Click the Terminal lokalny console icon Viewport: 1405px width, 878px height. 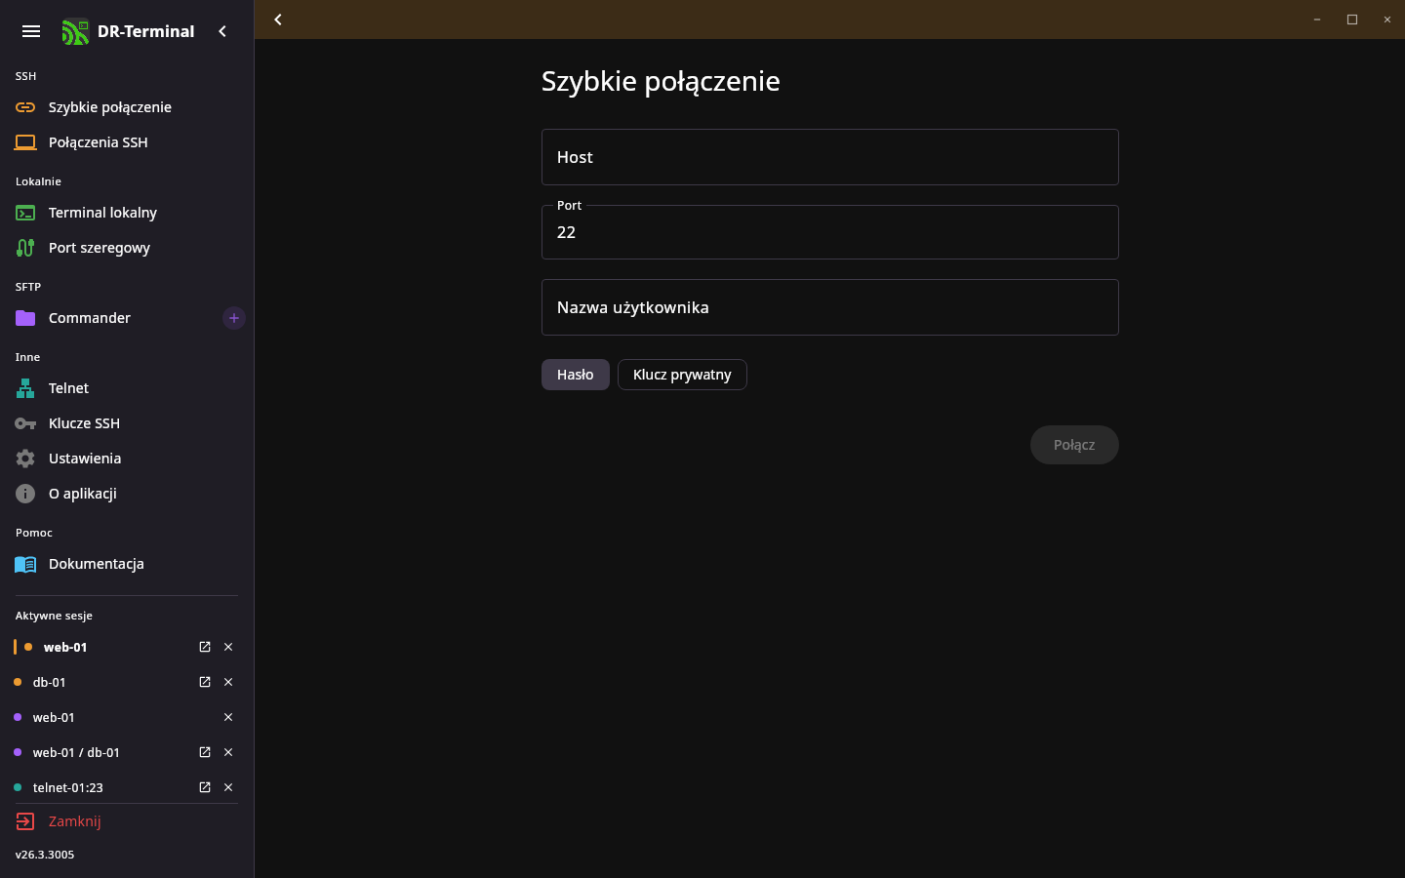[x=25, y=213]
